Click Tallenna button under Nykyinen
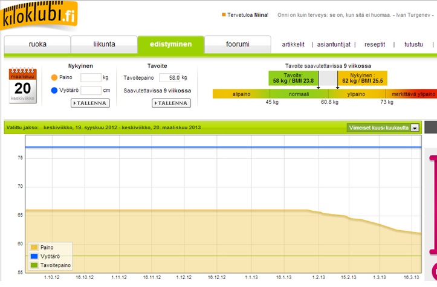The image size is (437, 287). pyautogui.click(x=89, y=103)
